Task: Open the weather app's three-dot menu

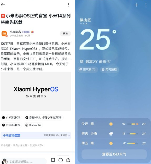Action: point(146,5)
